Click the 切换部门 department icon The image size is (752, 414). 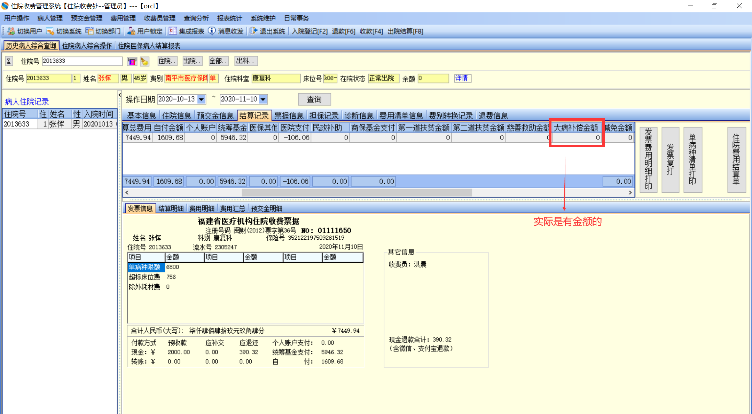point(89,31)
